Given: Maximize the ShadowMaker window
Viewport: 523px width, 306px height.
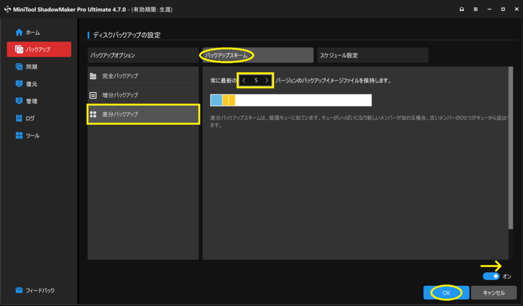Looking at the screenshot, I should pos(503,9).
